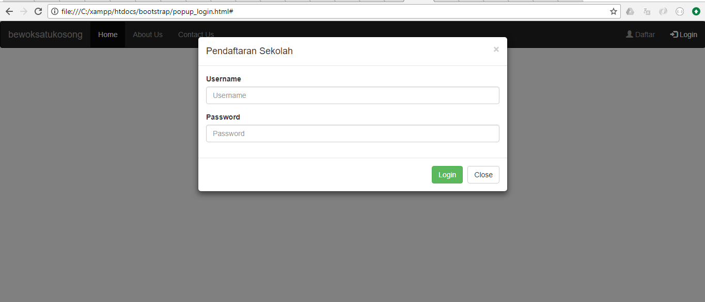The width and height of the screenshot is (705, 302).
Task: Click the site info icon in address bar
Action: [x=55, y=11]
